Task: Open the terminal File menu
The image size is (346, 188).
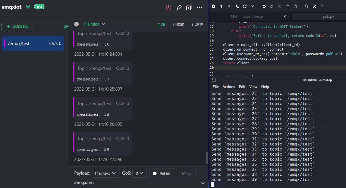Action: [216, 87]
